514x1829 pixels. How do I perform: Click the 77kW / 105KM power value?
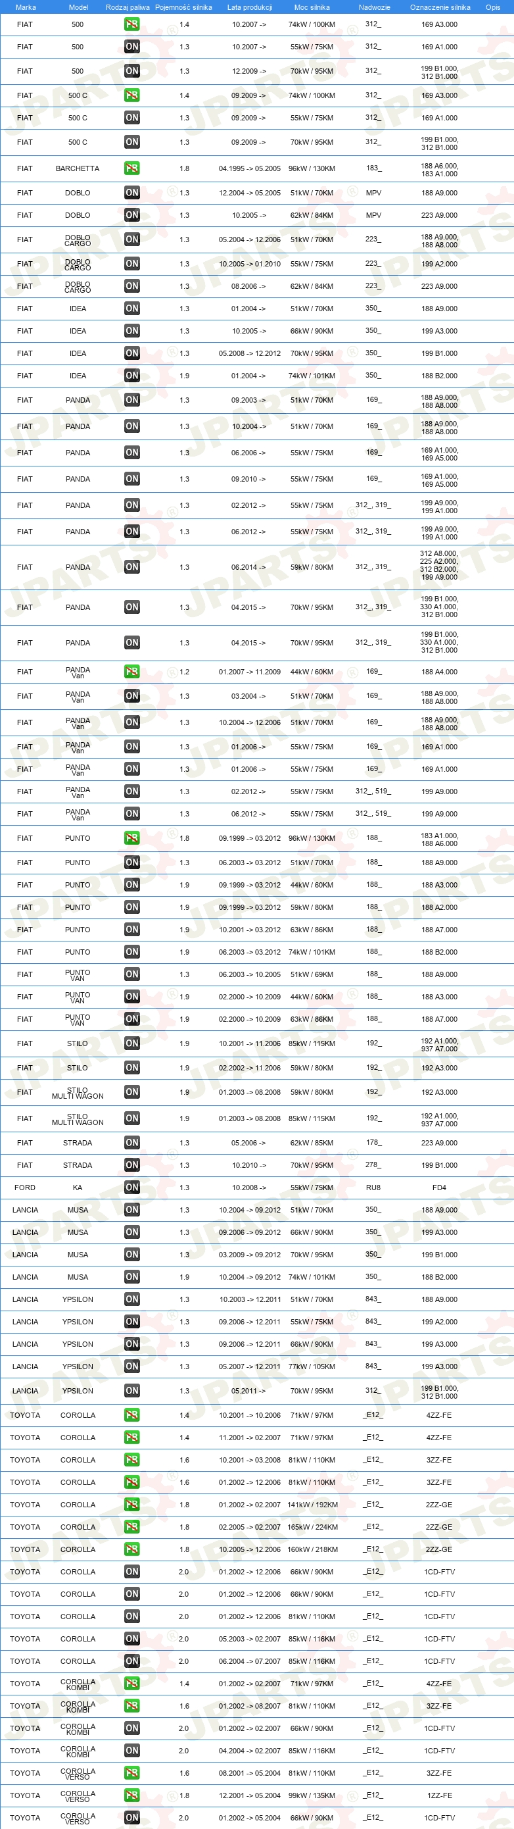(x=312, y=1366)
